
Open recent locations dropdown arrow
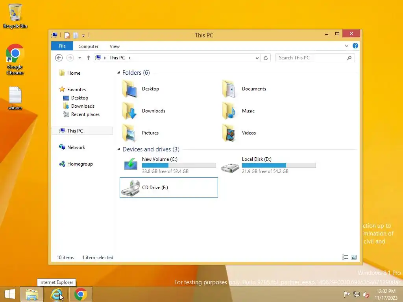click(79, 58)
